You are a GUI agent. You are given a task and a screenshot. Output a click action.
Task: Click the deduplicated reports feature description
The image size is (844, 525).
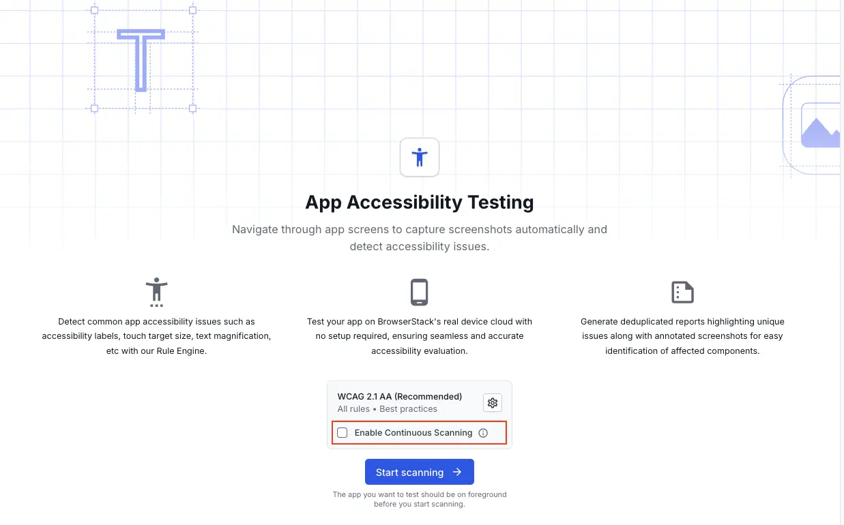click(682, 336)
